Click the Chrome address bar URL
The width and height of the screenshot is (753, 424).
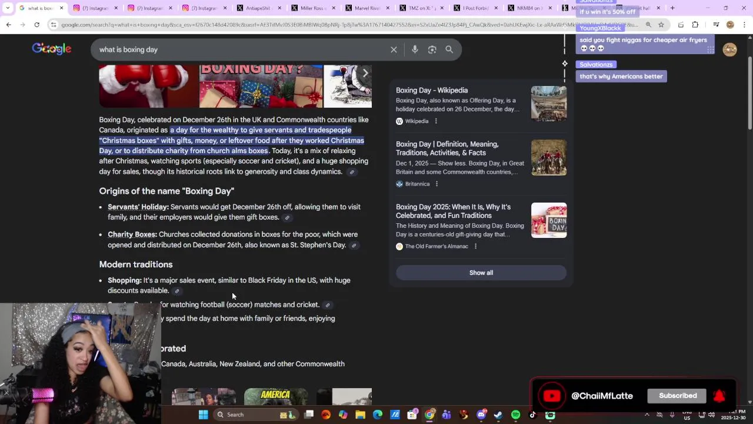pyautogui.click(x=348, y=25)
